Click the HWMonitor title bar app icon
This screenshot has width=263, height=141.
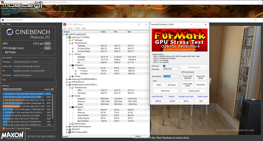(x=65, y=24)
